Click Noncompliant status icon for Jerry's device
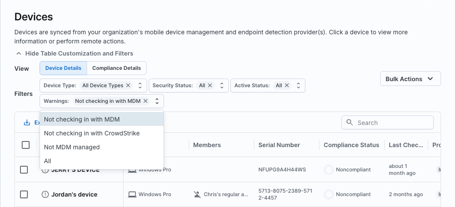 (329, 170)
